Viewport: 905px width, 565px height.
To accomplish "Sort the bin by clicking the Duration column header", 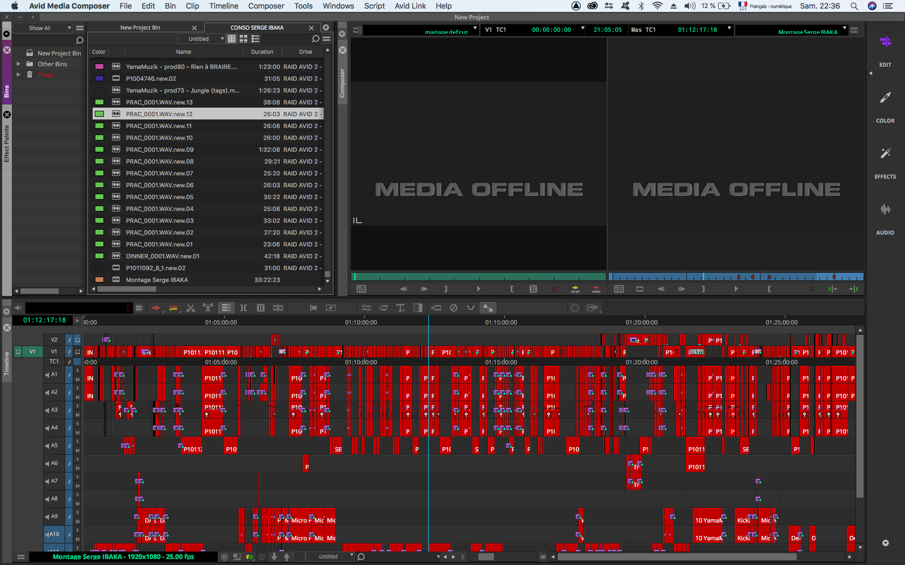I will point(262,52).
